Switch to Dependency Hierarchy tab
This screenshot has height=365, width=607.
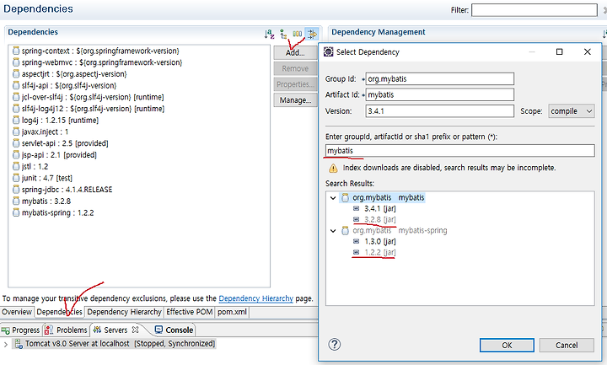tap(124, 312)
